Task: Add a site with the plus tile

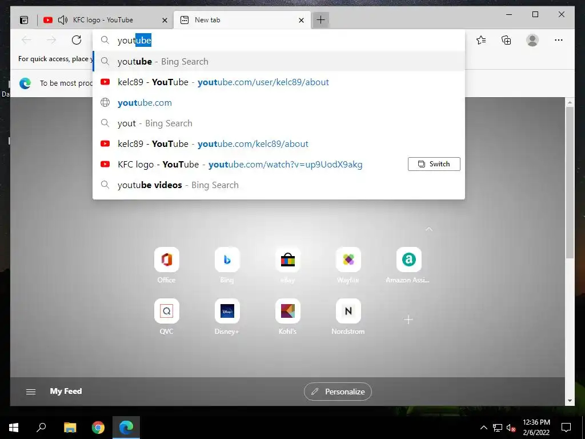Action: click(x=408, y=320)
